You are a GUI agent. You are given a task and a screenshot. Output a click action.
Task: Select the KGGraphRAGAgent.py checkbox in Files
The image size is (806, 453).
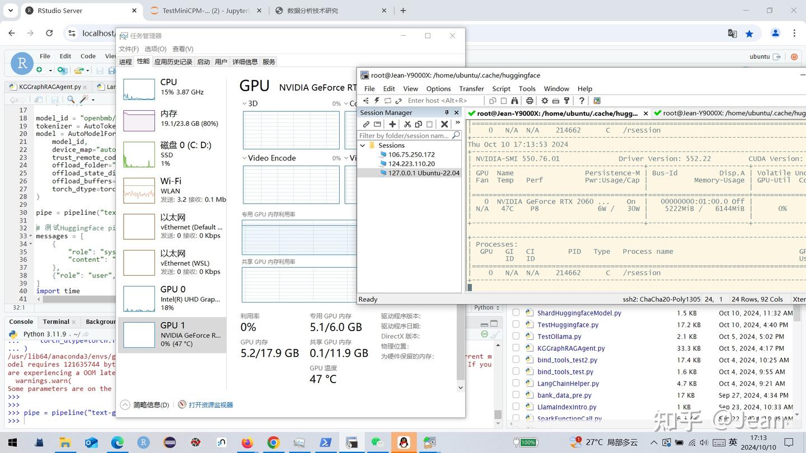pyautogui.click(x=516, y=348)
